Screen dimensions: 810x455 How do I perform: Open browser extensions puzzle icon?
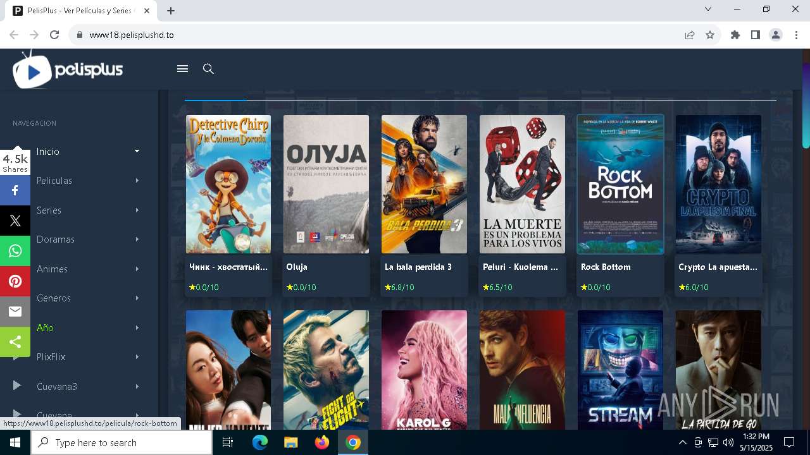point(735,35)
